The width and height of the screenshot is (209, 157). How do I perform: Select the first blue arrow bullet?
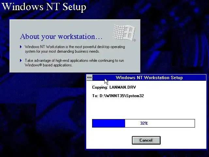pyautogui.click(x=21, y=46)
